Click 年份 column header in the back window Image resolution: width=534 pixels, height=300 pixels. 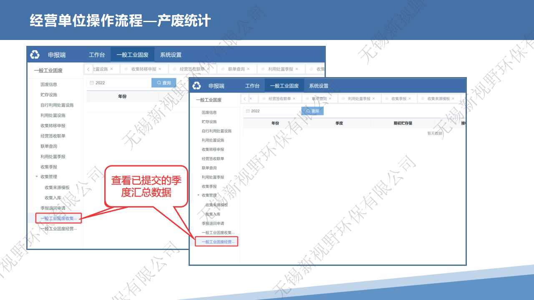[x=122, y=96]
